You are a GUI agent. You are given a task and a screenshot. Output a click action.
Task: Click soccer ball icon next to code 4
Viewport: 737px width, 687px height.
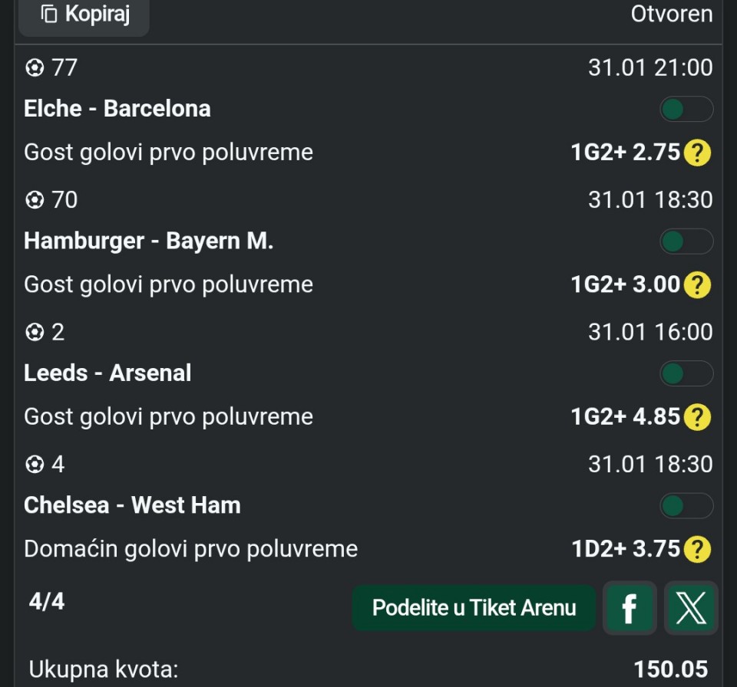click(35, 465)
